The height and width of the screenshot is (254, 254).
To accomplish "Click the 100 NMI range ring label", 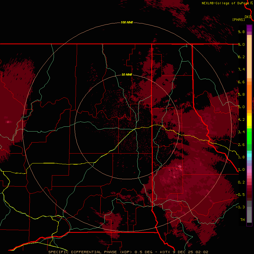I will coord(127,22).
